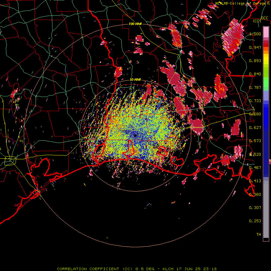271x271 pixels.
Task: Click the TH threshold label on the scale
Action: click(x=259, y=235)
